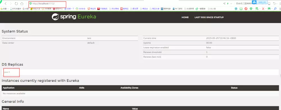The height and width of the screenshot is (110, 281).
Task: Click the share icon in address bar
Action: point(224,4)
